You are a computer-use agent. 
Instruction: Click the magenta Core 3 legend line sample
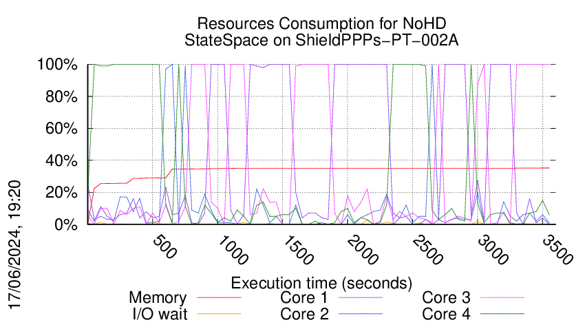(x=502, y=297)
